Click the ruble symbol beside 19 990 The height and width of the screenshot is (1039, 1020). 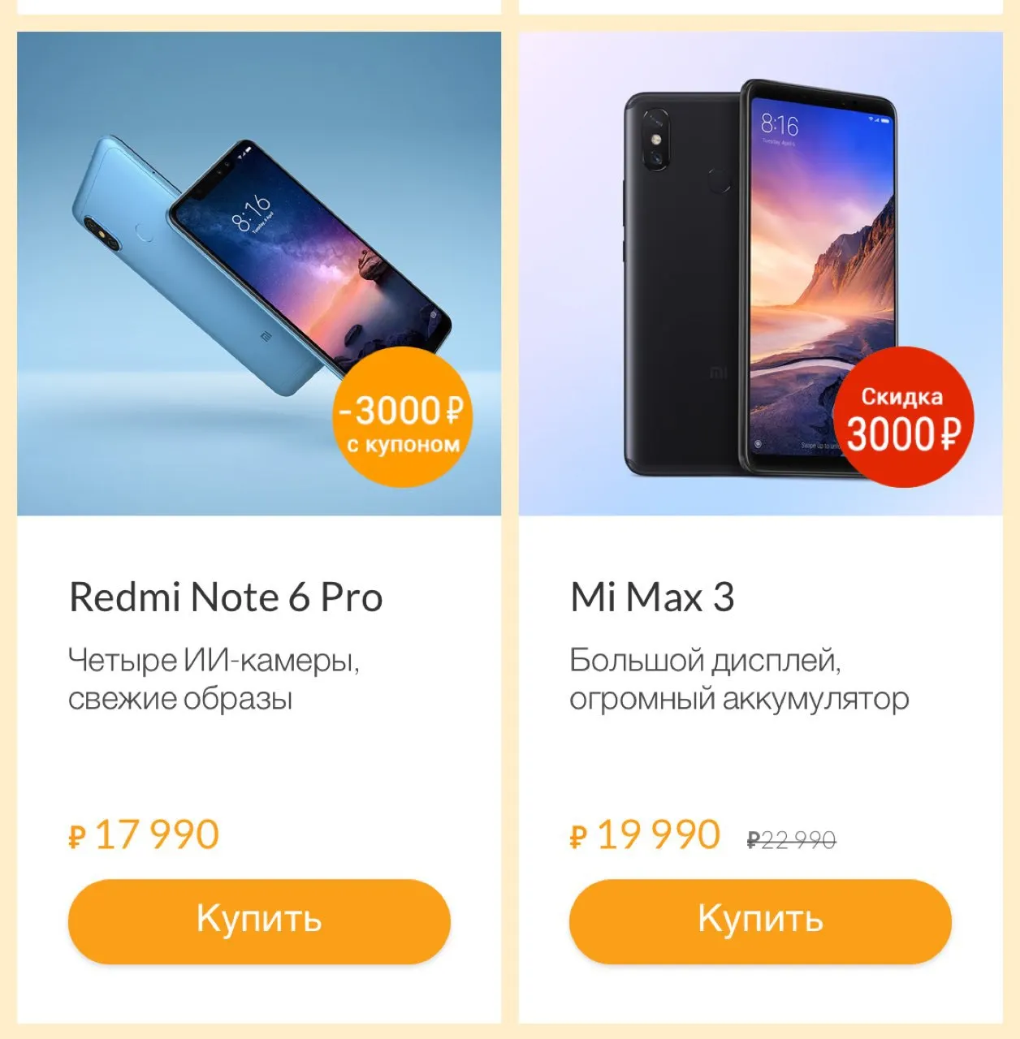pos(578,836)
